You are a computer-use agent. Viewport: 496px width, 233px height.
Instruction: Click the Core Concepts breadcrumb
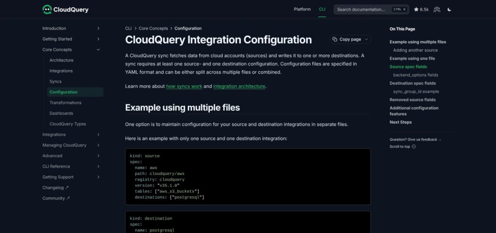coord(154,29)
